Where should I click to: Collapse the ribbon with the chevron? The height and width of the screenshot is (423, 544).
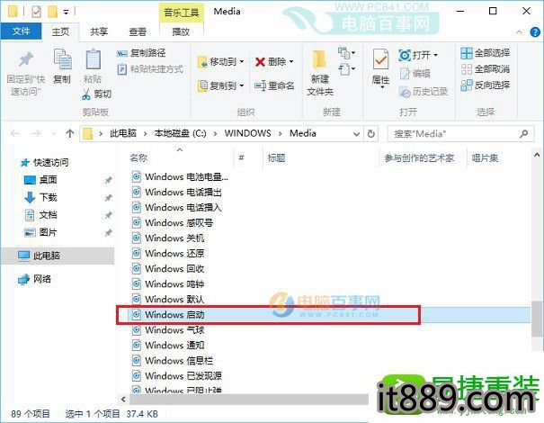(x=519, y=32)
